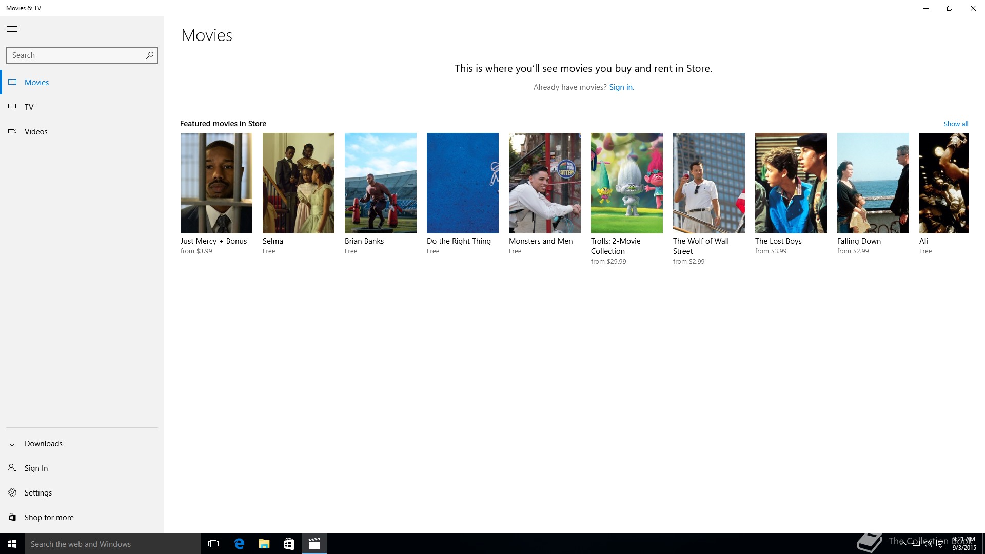
Task: Click the taskbar clock and date
Action: 964,544
